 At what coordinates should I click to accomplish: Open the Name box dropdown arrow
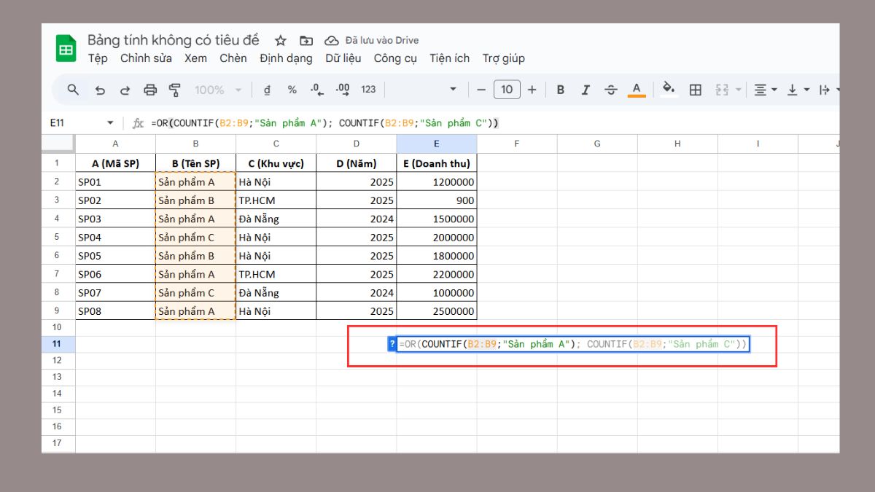(110, 123)
